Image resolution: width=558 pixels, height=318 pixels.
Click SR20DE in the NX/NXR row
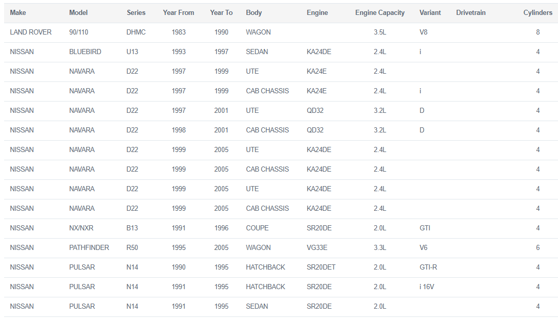319,228
